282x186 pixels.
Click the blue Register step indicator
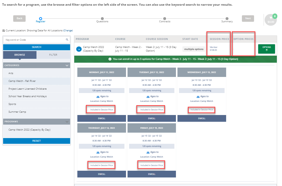[x=40, y=19]
